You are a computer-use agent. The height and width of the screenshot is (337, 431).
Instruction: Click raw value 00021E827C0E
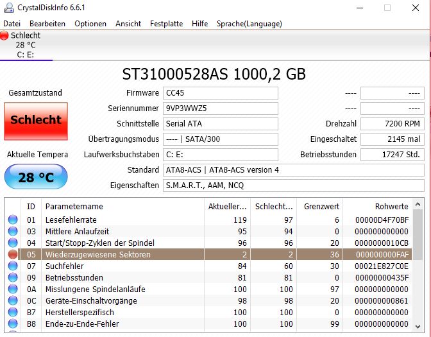tap(382, 266)
